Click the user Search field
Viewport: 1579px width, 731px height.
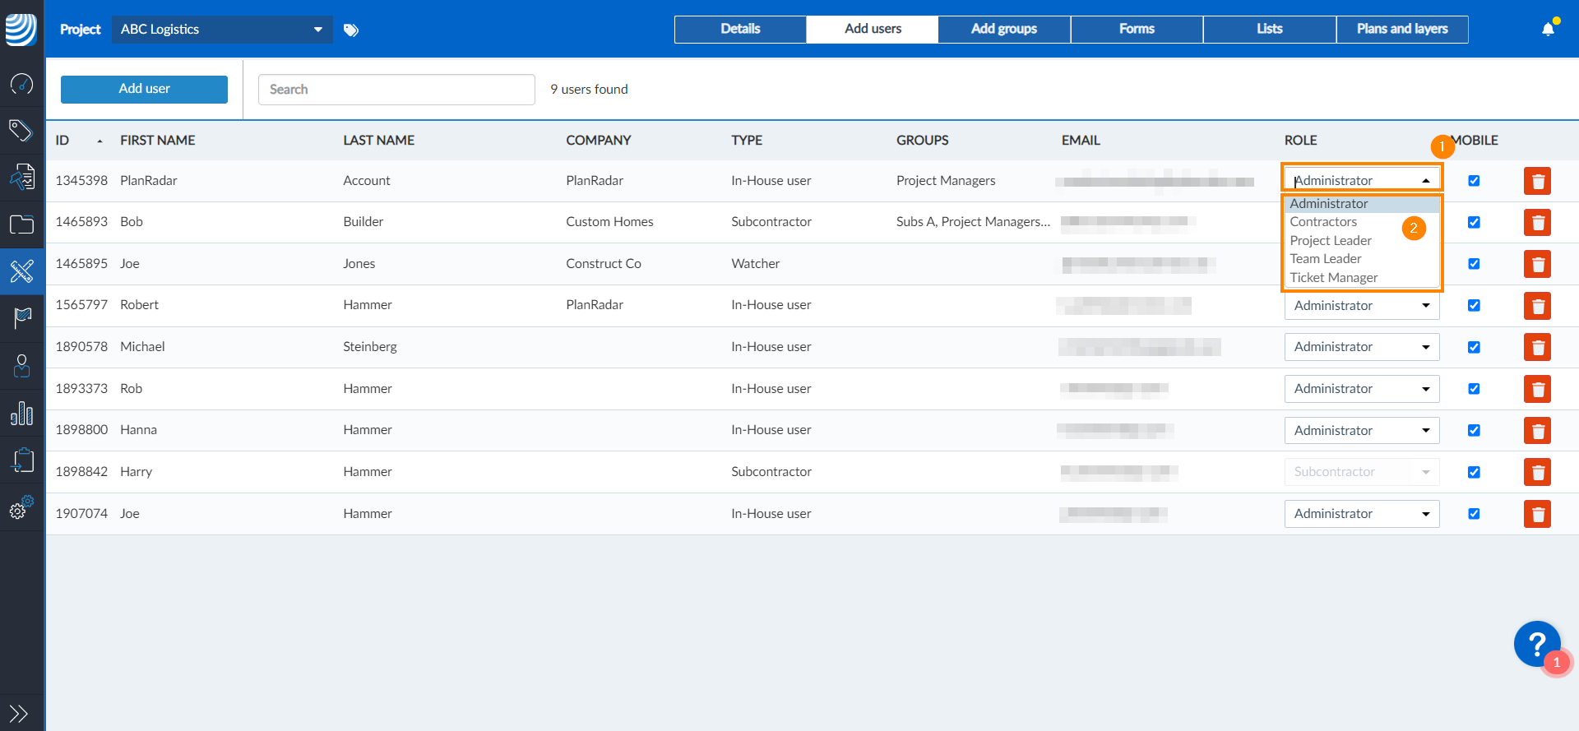(x=396, y=90)
